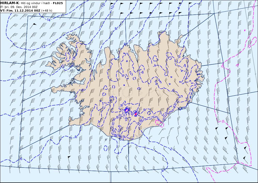This screenshot has height=183, width=258.
Task: Click the 'FL025' flight level label
Action: [x=58, y=3]
